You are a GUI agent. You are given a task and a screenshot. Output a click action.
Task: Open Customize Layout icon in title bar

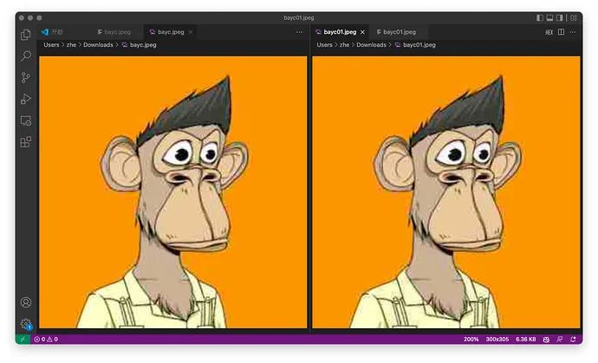pos(573,17)
